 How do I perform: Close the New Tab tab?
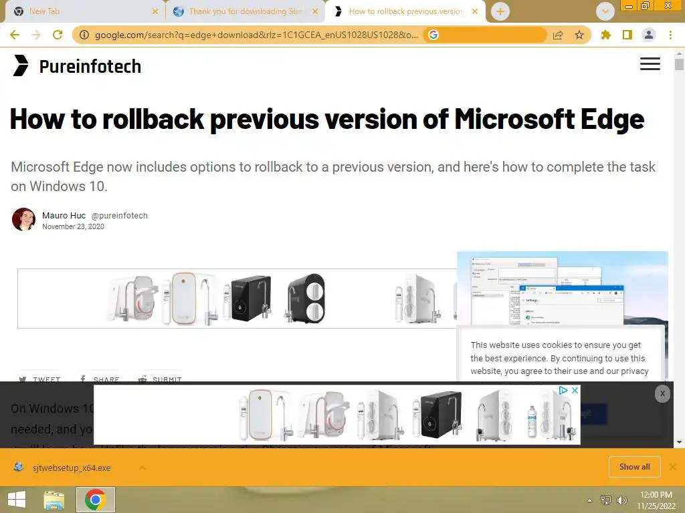pyautogui.click(x=155, y=11)
